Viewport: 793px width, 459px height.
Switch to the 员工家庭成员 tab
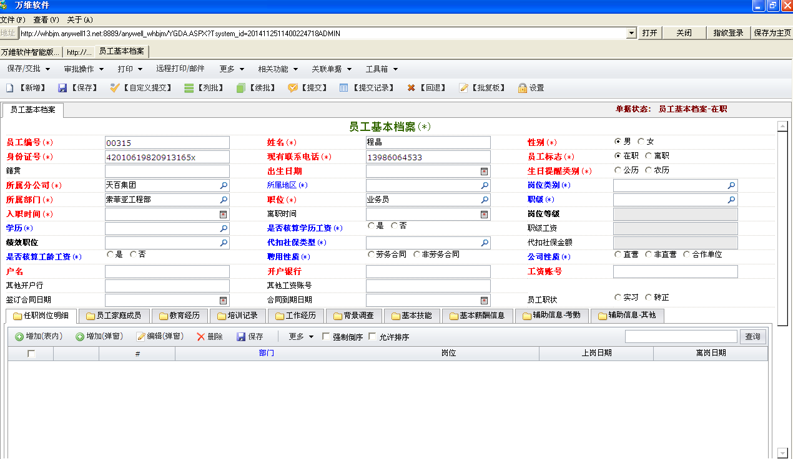114,316
